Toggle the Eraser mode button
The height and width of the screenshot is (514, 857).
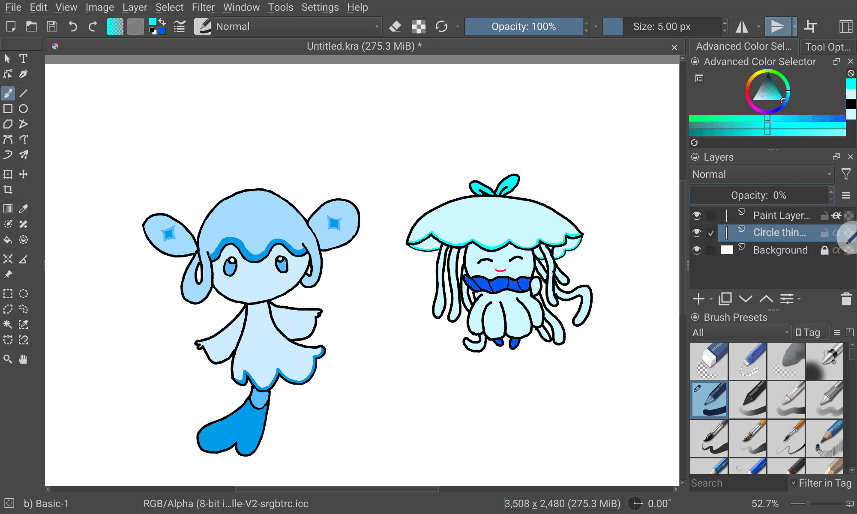(395, 27)
